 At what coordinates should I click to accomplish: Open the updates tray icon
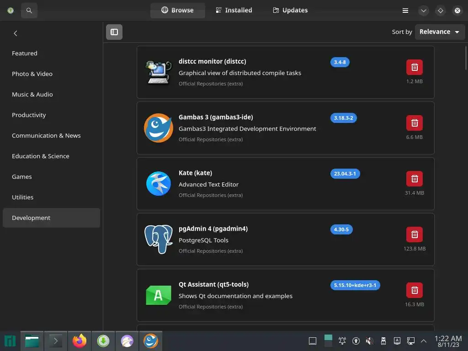pos(356,341)
